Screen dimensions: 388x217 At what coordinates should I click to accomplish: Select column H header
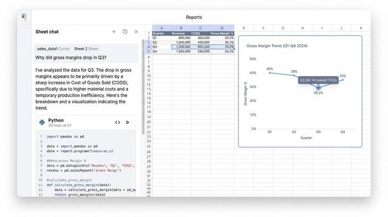pos(303,28)
